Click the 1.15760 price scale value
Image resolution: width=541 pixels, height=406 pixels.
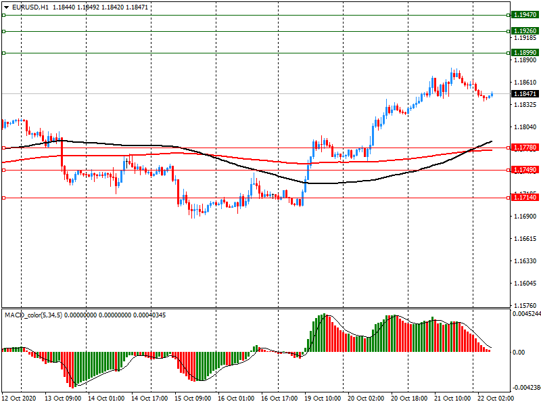(x=525, y=306)
